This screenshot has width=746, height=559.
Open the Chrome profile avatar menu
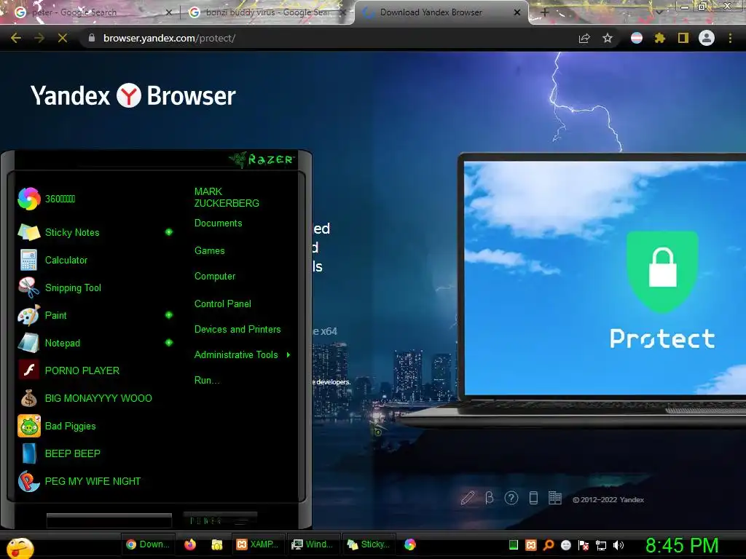707,38
